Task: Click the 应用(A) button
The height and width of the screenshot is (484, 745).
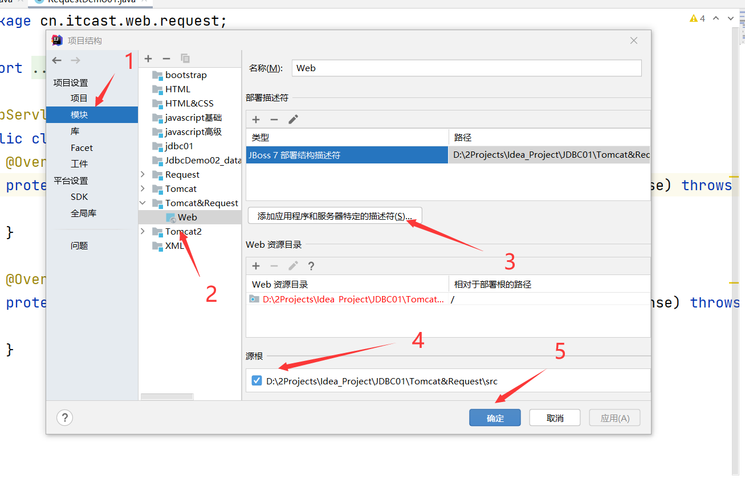Action: click(614, 418)
